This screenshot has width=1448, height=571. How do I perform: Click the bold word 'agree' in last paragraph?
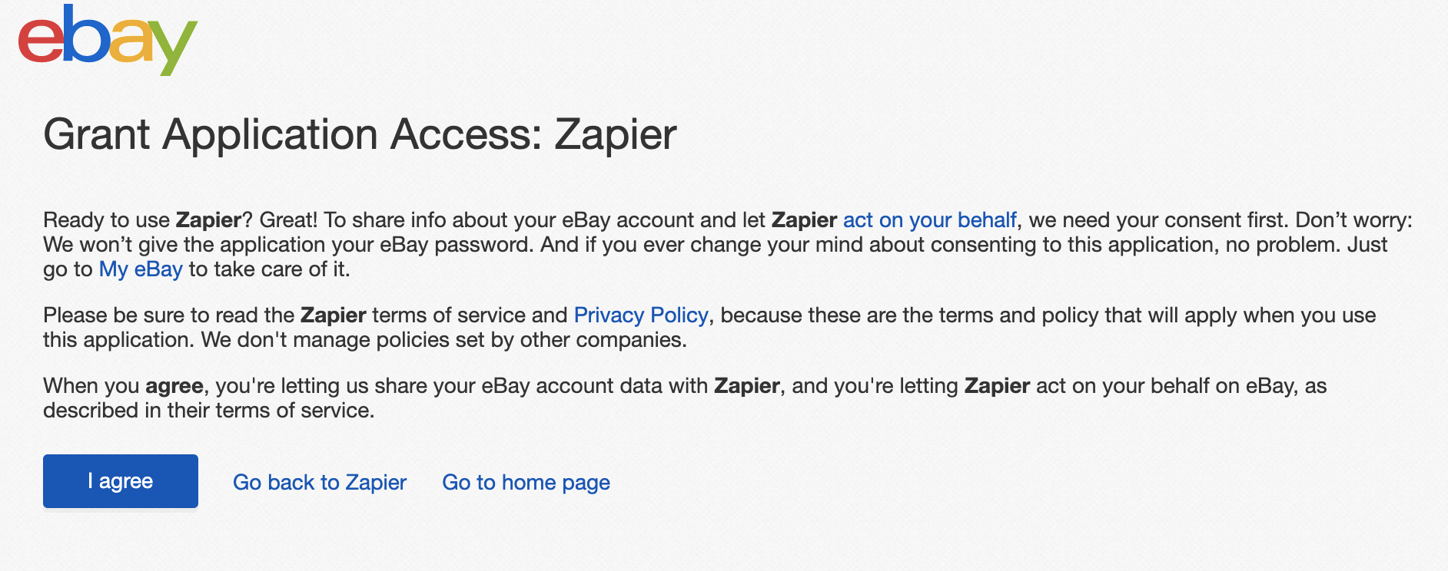pos(174,386)
